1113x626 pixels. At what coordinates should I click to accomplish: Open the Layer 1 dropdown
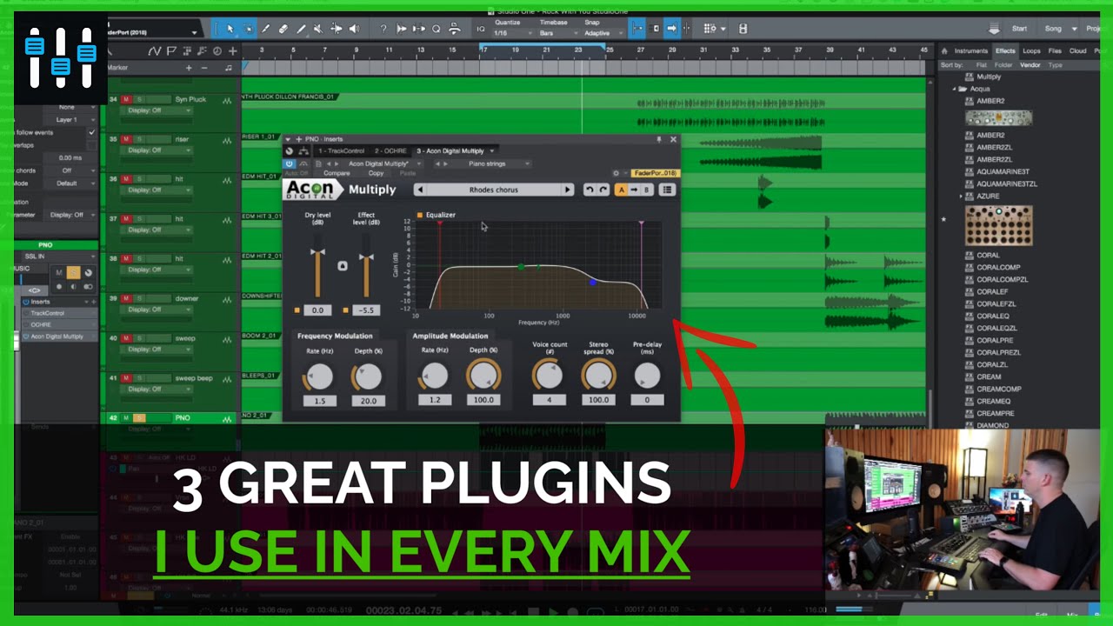70,120
